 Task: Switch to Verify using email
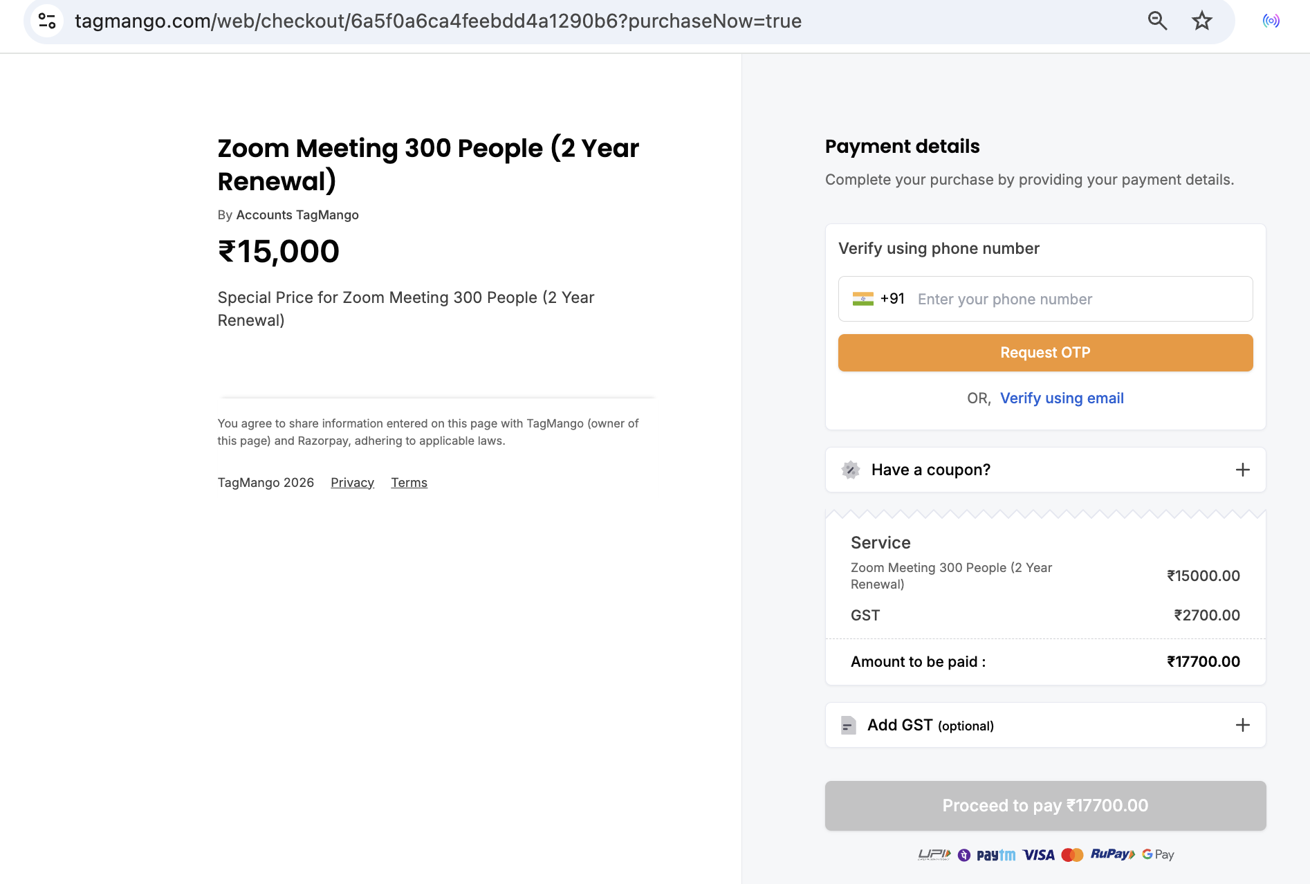(x=1062, y=398)
